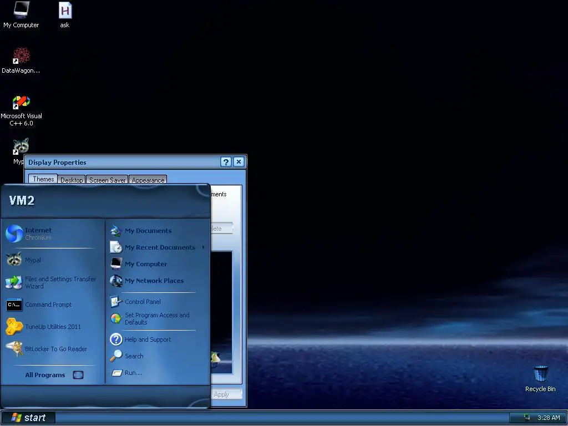Expand All Programs menu
Screen dimensions: 568x426
click(x=54, y=375)
